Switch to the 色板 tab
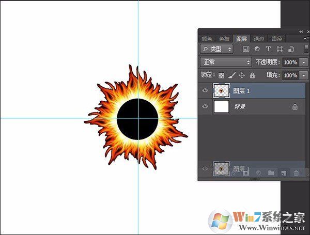Viewport: 310px width, 235px height. coord(224,39)
